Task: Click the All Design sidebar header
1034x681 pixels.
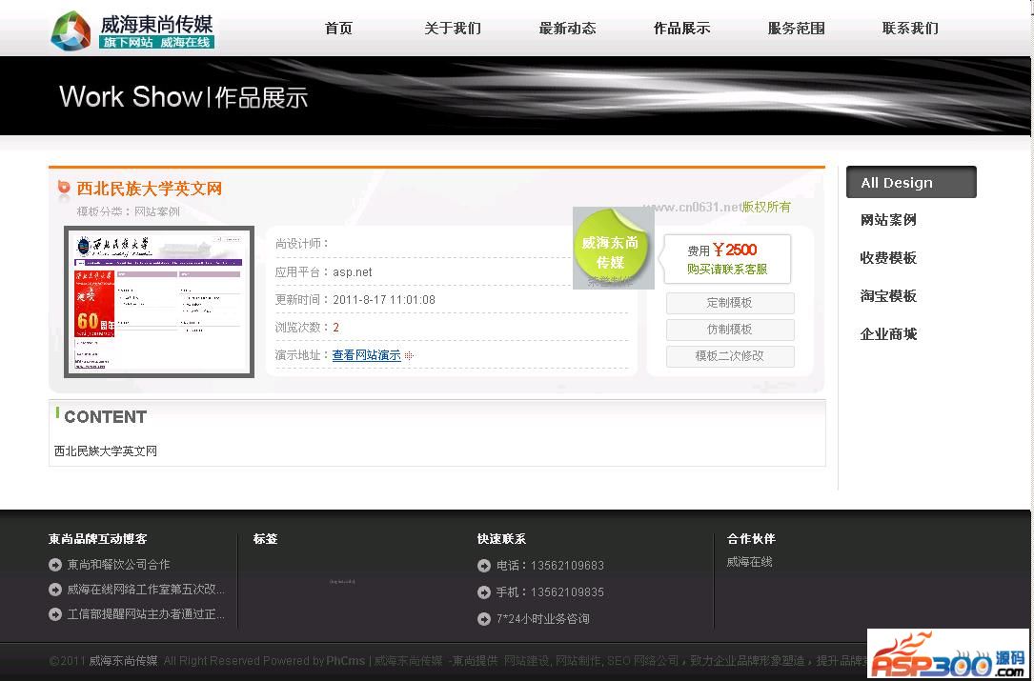Action: click(911, 183)
